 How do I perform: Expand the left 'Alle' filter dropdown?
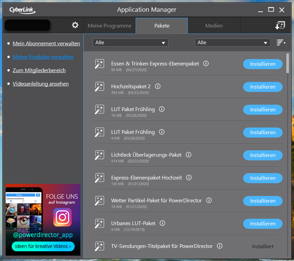click(x=130, y=43)
